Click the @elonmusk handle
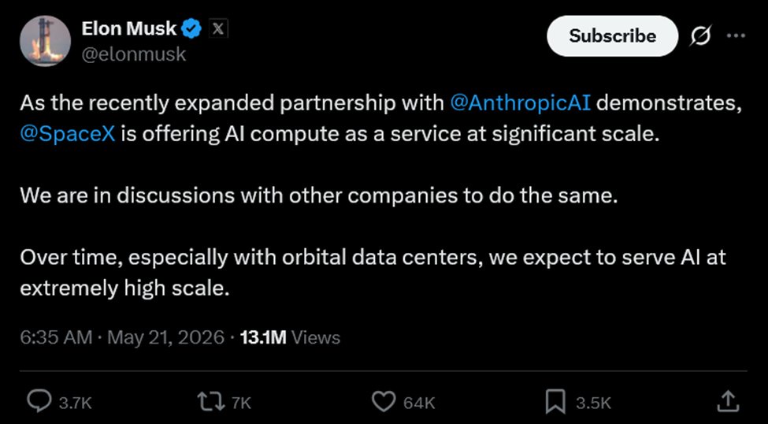The image size is (768, 424). click(x=134, y=54)
